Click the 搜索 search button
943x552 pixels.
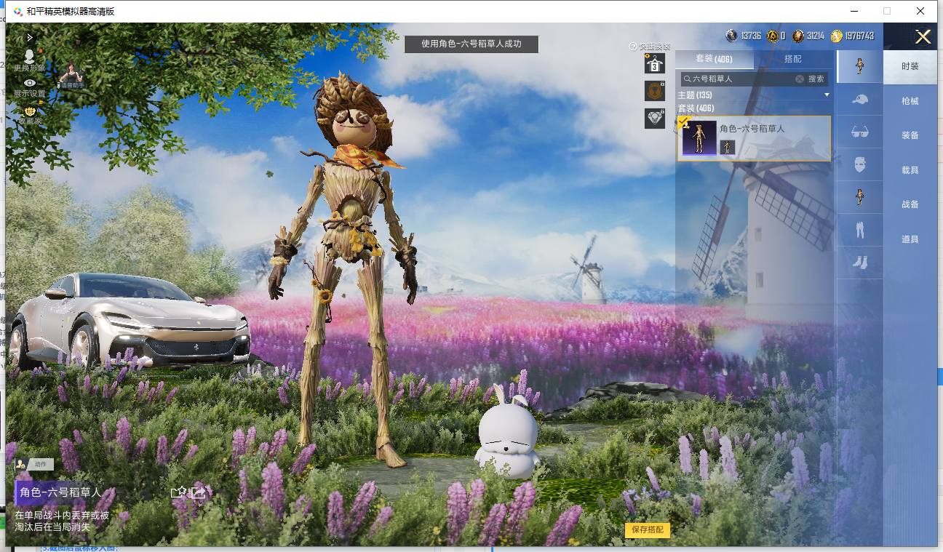click(x=816, y=79)
